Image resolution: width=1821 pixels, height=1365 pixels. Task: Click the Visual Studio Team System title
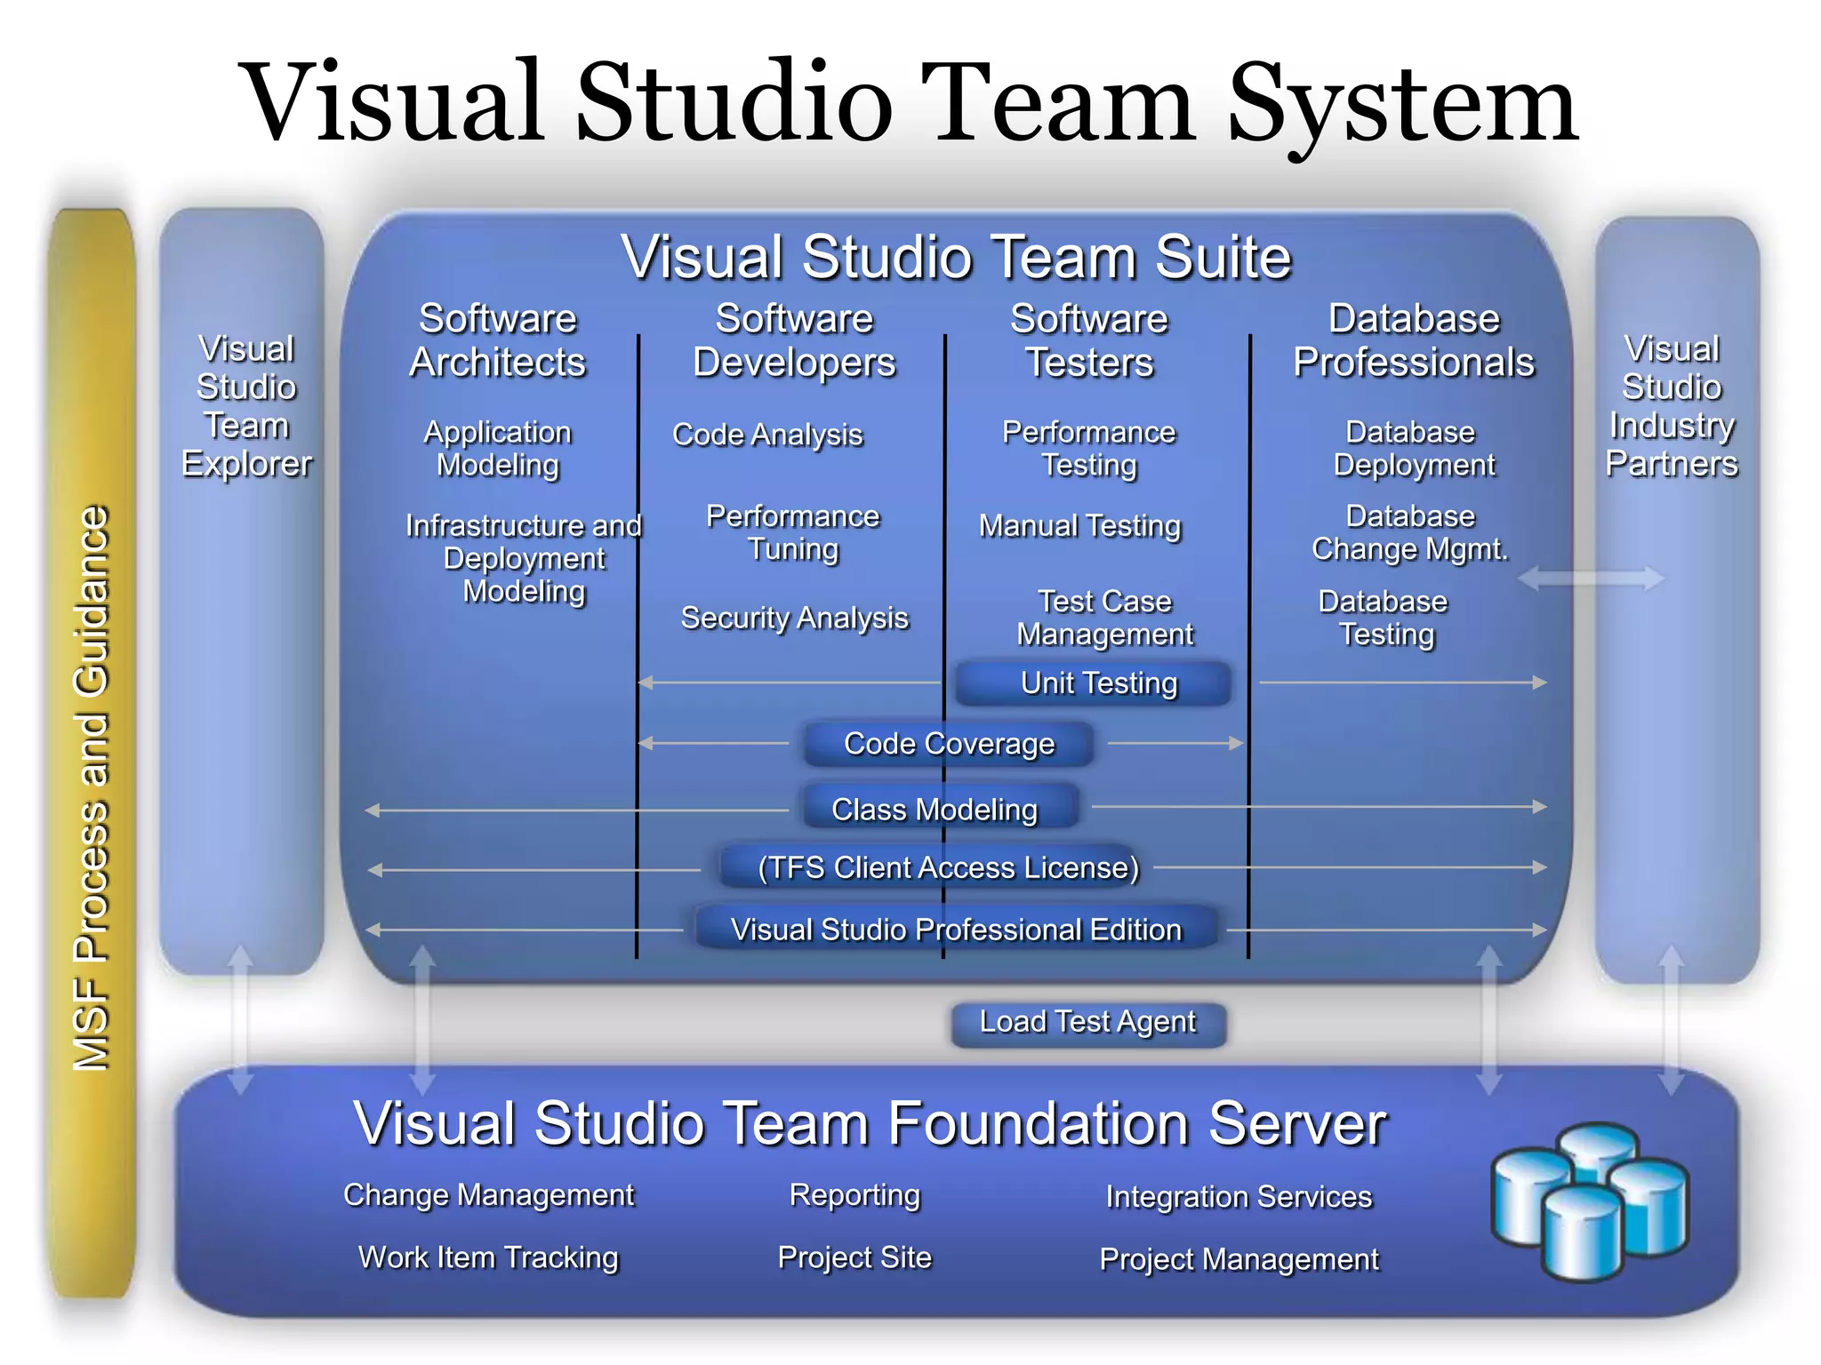click(x=910, y=102)
